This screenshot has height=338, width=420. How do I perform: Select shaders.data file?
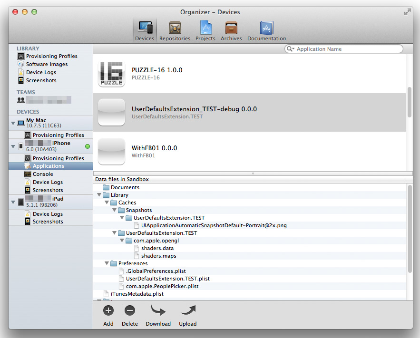[x=154, y=248]
